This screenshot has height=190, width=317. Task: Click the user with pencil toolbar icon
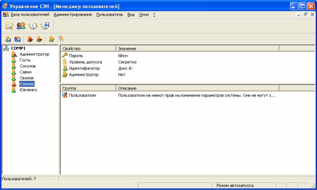click(x=51, y=39)
